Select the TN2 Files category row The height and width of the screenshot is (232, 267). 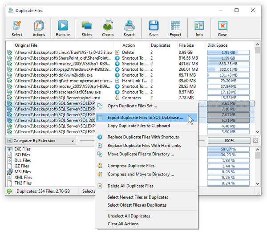pos(130,183)
